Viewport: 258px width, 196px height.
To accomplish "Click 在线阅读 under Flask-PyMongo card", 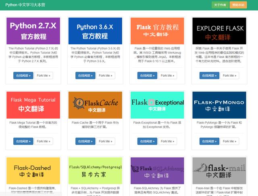I will [x=209, y=141].
